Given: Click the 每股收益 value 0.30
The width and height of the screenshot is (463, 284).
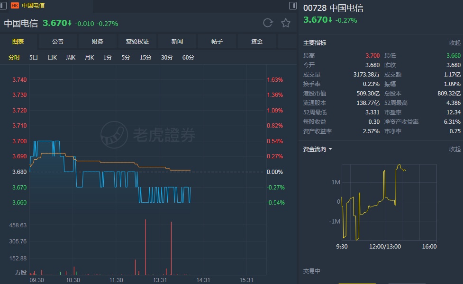Looking at the screenshot, I should 374,121.
